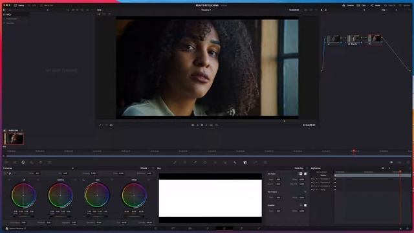Toggle the Clips panel button

(361, 5)
